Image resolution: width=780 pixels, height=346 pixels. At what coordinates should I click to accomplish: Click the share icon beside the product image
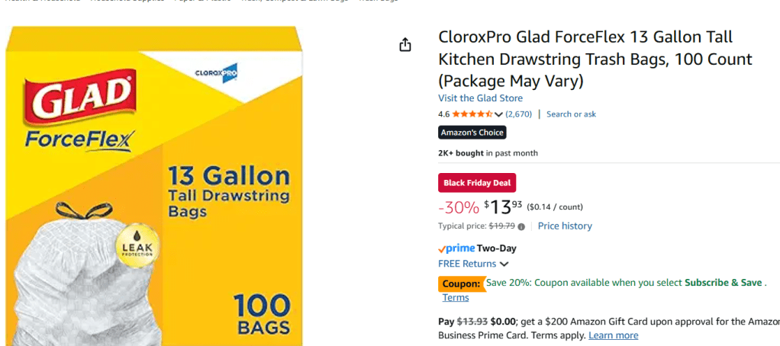pyautogui.click(x=405, y=44)
